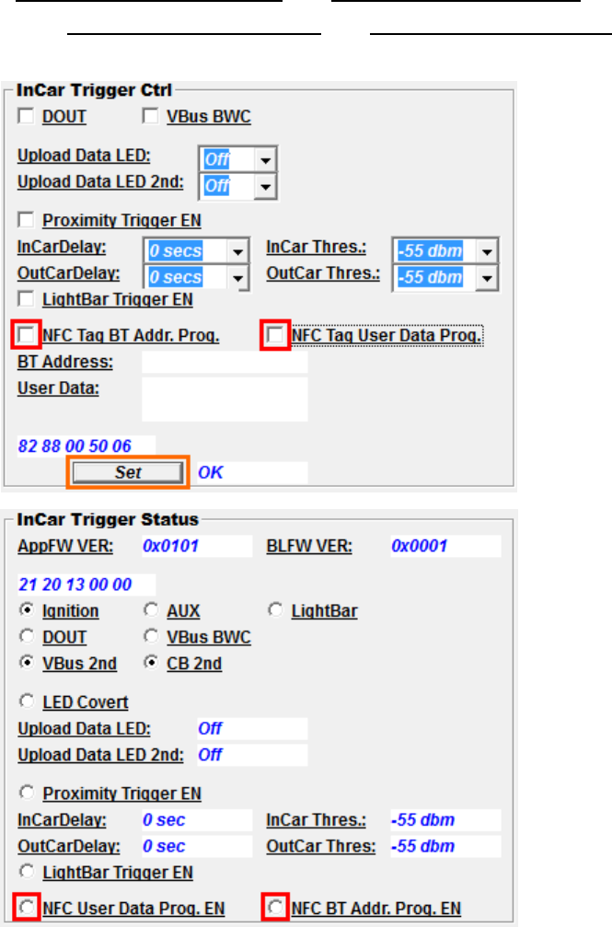Click the Set button
The image size is (612, 927).
tap(128, 472)
